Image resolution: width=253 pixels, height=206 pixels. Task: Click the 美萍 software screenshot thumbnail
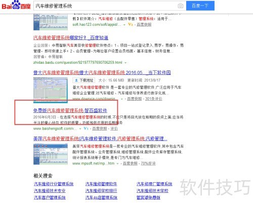[x=51, y=154]
